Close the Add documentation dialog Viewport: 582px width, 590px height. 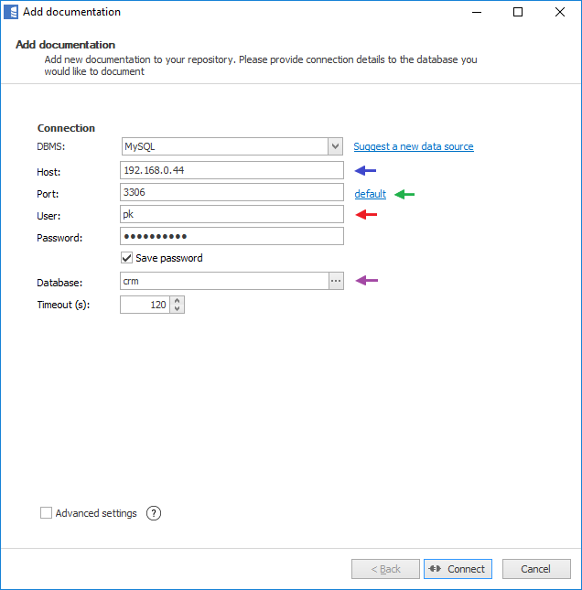pos(560,13)
